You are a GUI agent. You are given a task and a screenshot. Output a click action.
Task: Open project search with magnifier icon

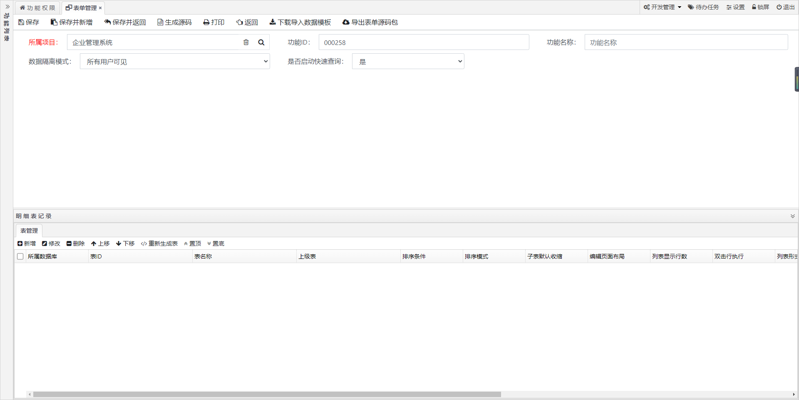pyautogui.click(x=261, y=42)
